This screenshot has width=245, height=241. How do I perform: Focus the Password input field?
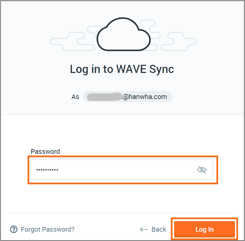(x=122, y=170)
